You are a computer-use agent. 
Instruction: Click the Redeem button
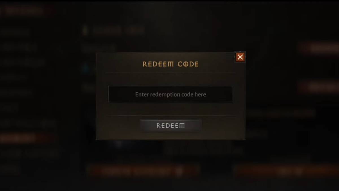point(171,126)
